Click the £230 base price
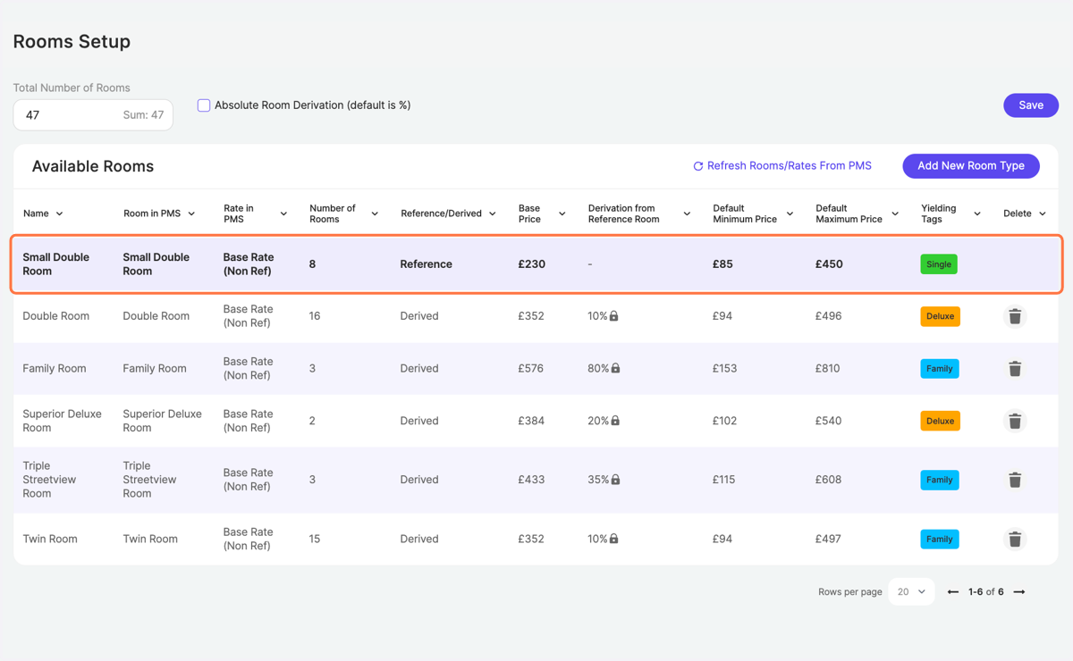 [532, 264]
